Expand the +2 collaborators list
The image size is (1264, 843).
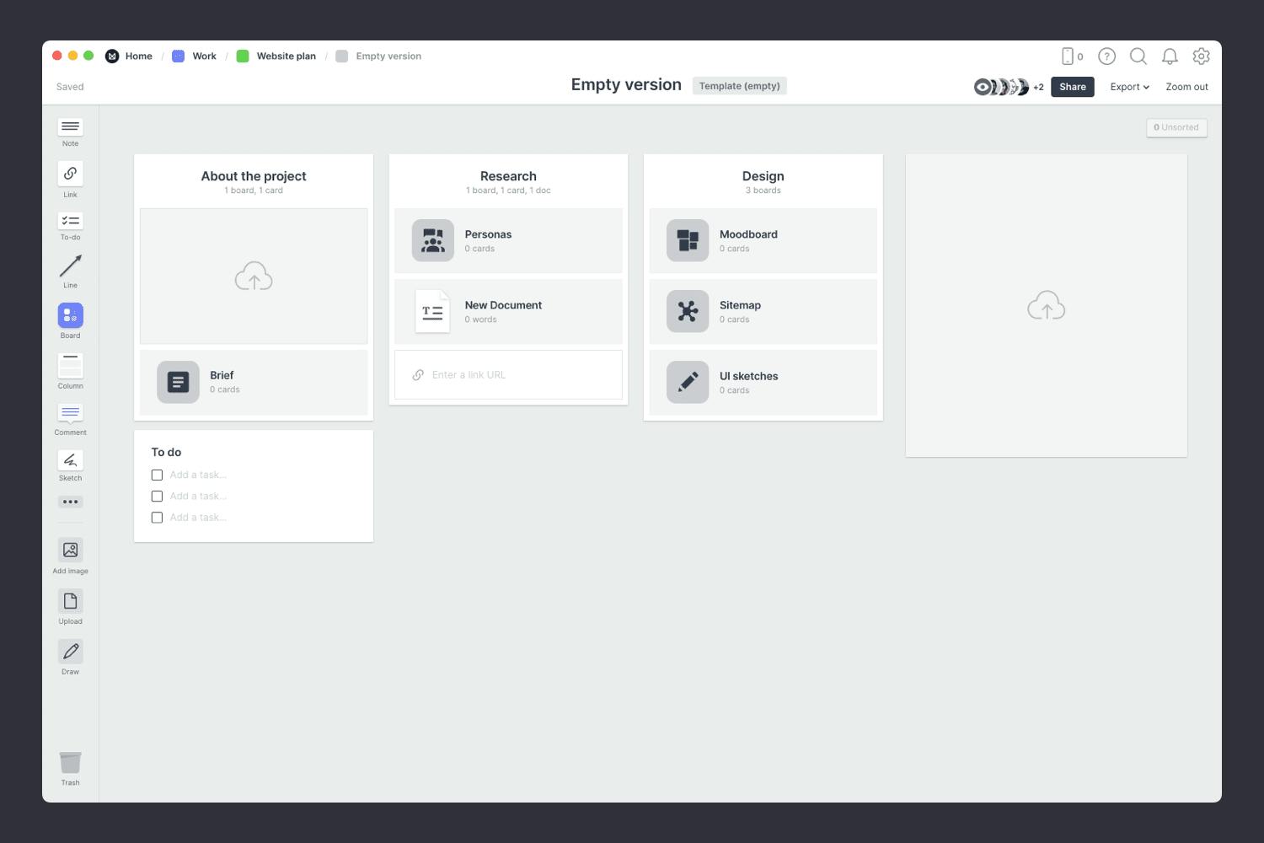(x=1038, y=86)
